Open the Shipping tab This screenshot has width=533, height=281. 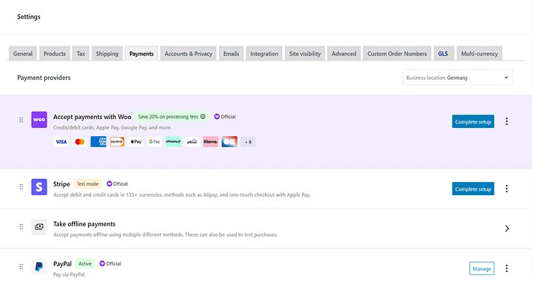pos(107,54)
